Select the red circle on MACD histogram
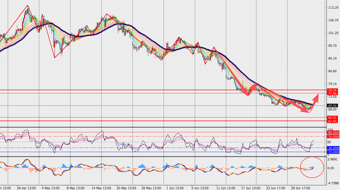Viewport: 340px width, 190px height. (312, 167)
